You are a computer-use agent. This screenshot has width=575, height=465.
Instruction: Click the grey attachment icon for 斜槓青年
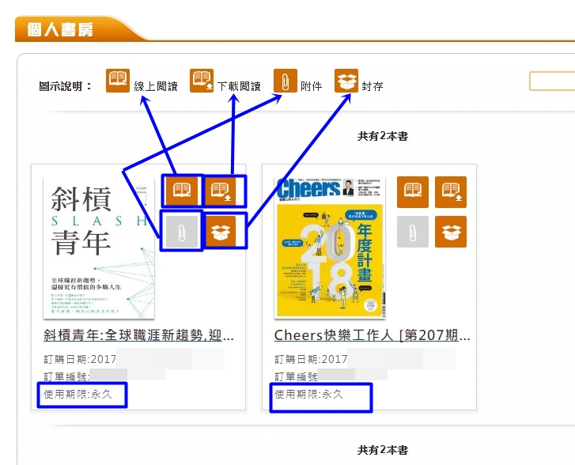[x=182, y=232]
